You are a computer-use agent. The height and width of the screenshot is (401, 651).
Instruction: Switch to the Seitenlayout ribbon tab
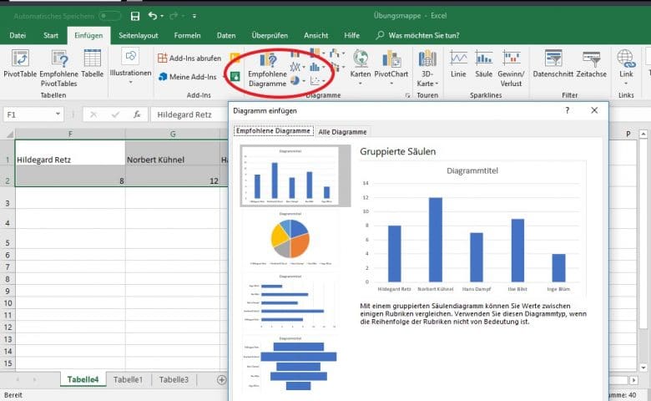tap(139, 35)
